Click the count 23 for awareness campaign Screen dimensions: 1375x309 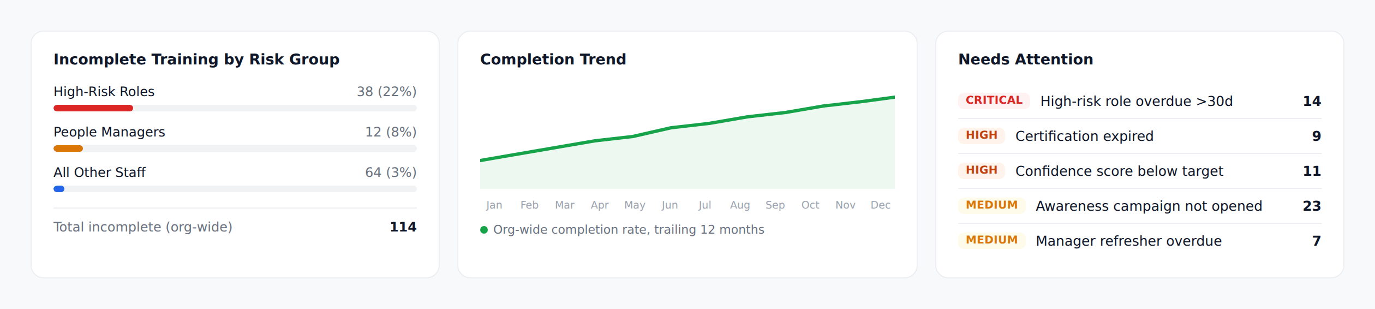point(1312,206)
